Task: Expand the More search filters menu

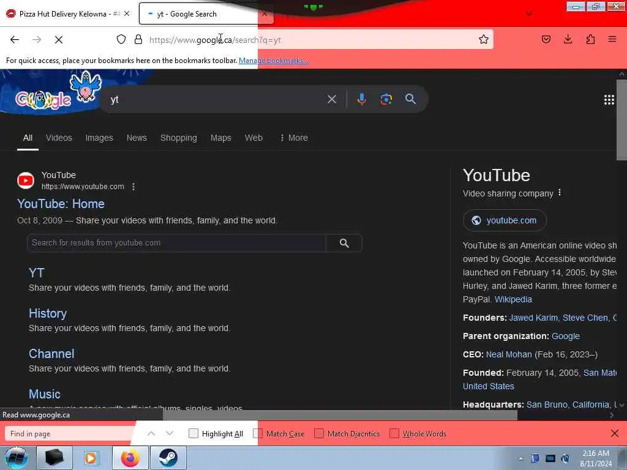Action: tap(294, 138)
